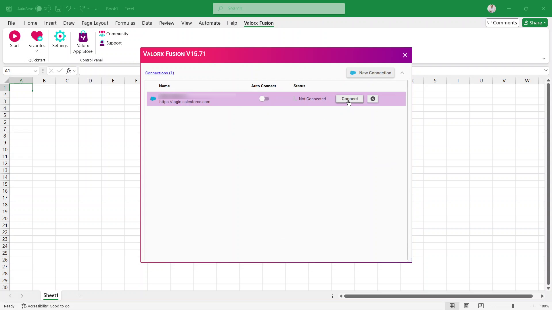
Task: Click the New Connection button
Action: pyautogui.click(x=371, y=73)
